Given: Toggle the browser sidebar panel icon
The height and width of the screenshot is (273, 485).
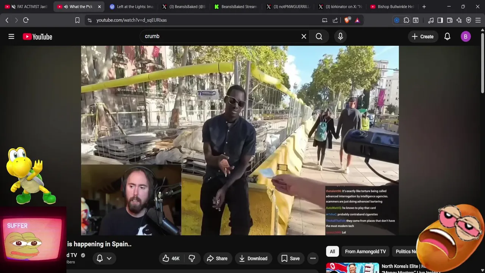Looking at the screenshot, I should pyautogui.click(x=440, y=20).
